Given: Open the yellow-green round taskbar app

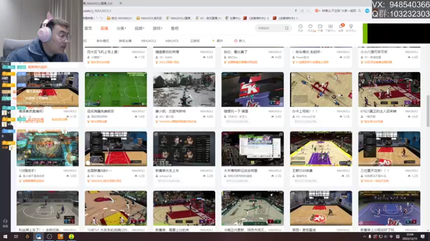Looking at the screenshot, I should [71, 237].
